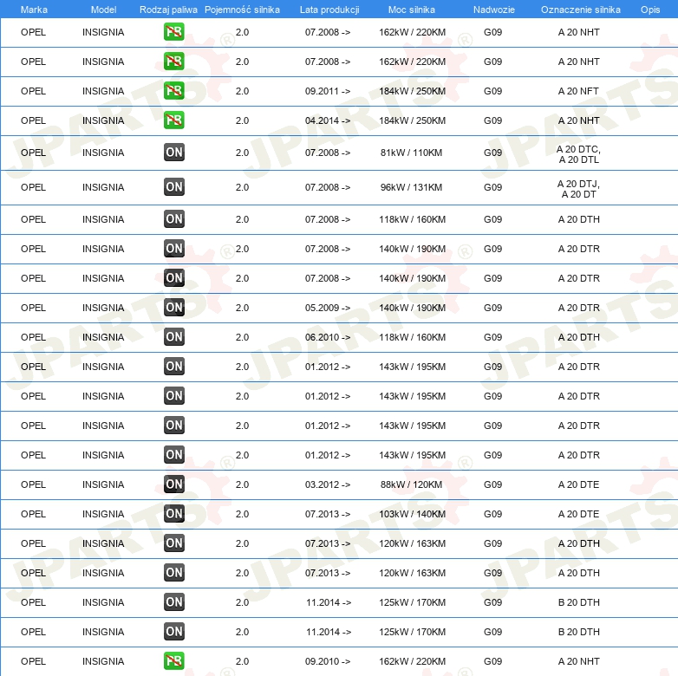The width and height of the screenshot is (678, 676).
Task: Click the ON diesel icon in the 88kW / 120KM row
Action: 173,484
